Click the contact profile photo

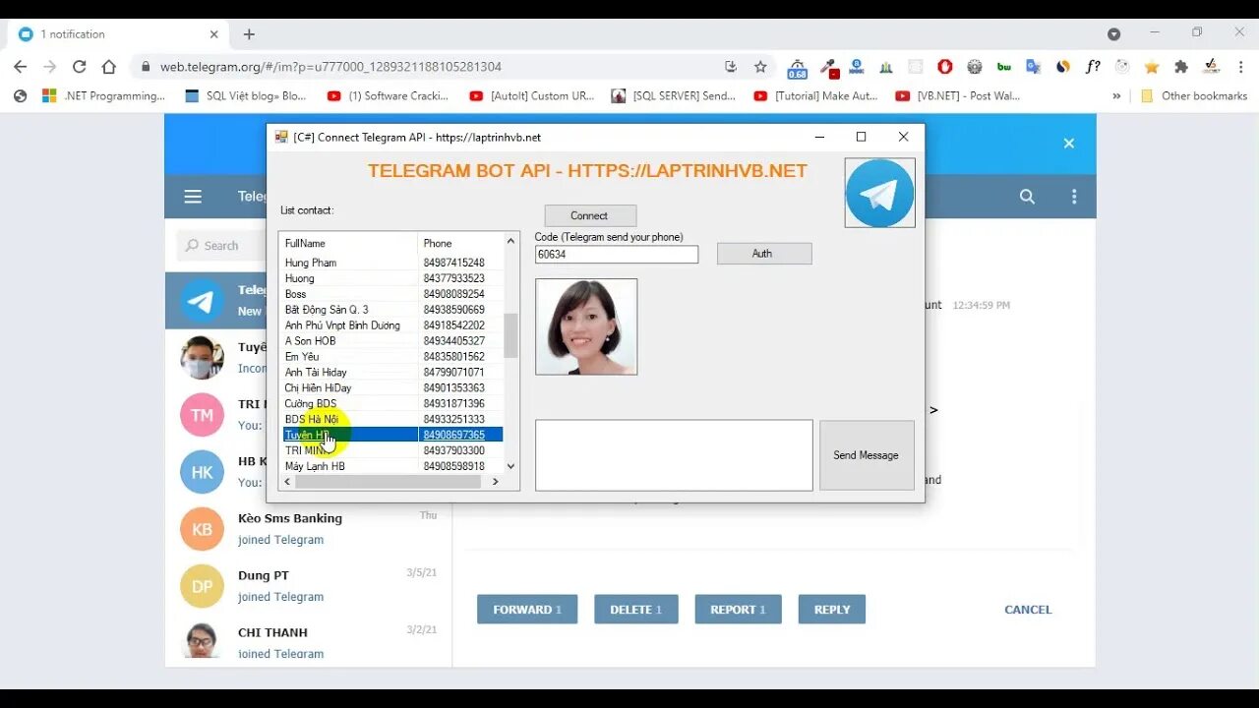point(586,326)
